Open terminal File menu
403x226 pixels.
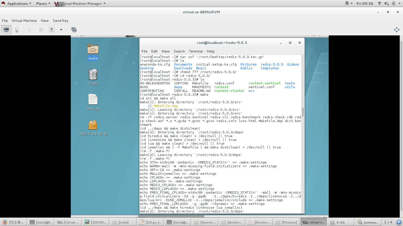point(144,51)
